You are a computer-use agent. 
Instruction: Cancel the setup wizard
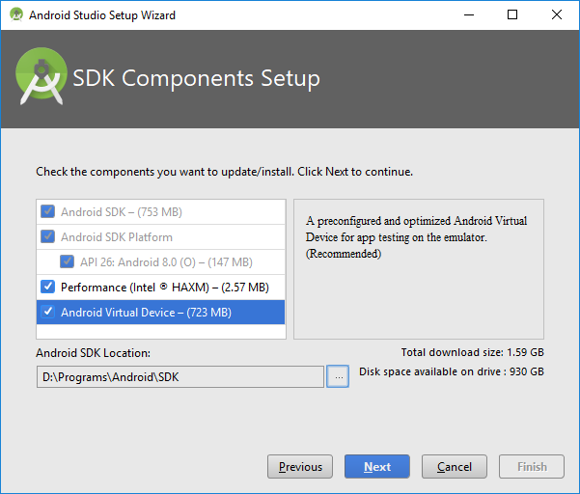455,467
